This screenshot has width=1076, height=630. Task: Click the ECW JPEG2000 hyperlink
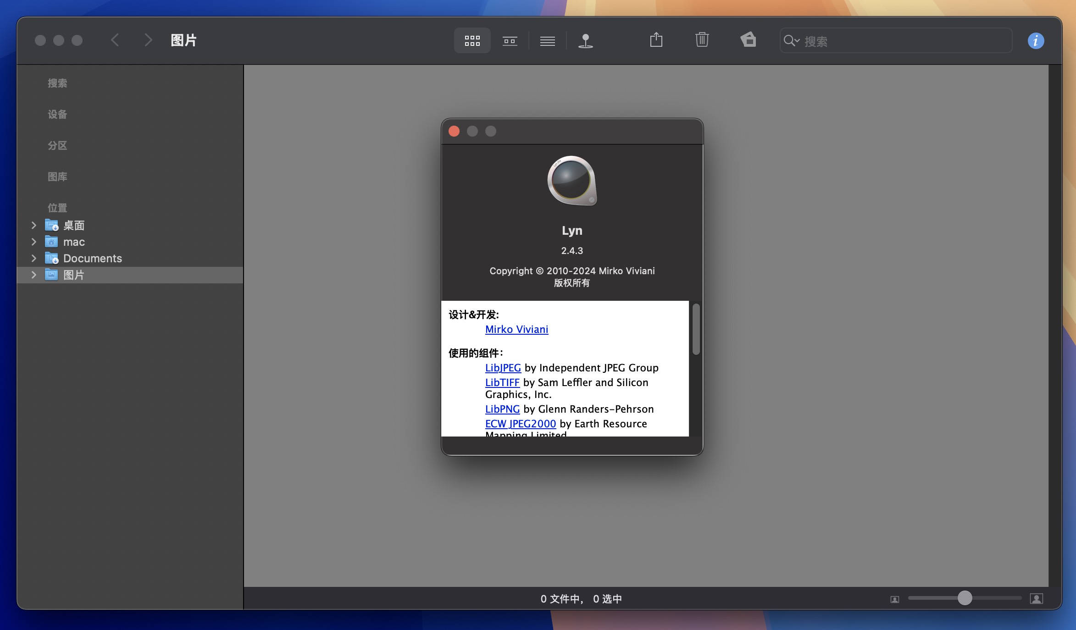(520, 423)
